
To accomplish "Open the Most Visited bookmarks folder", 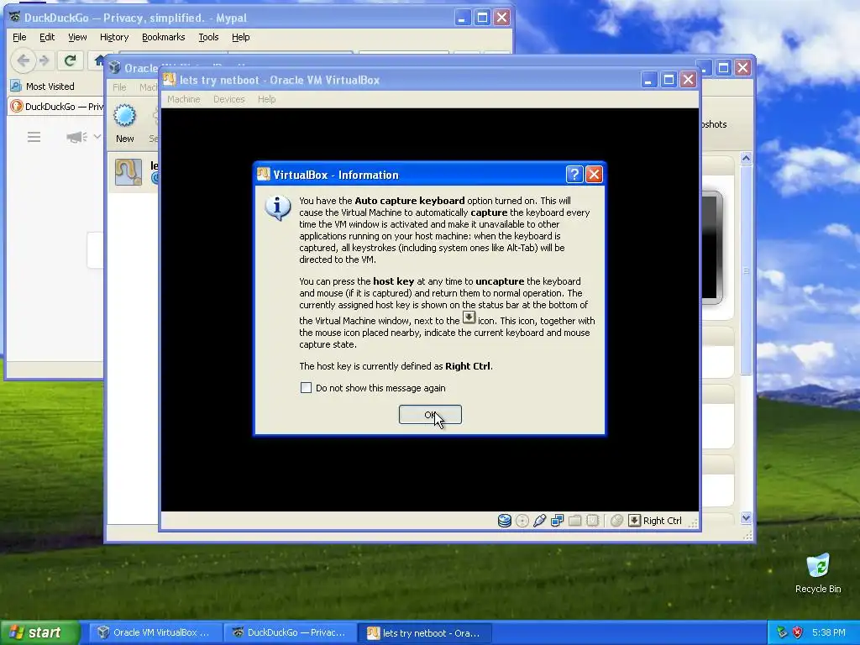I will 42,87.
